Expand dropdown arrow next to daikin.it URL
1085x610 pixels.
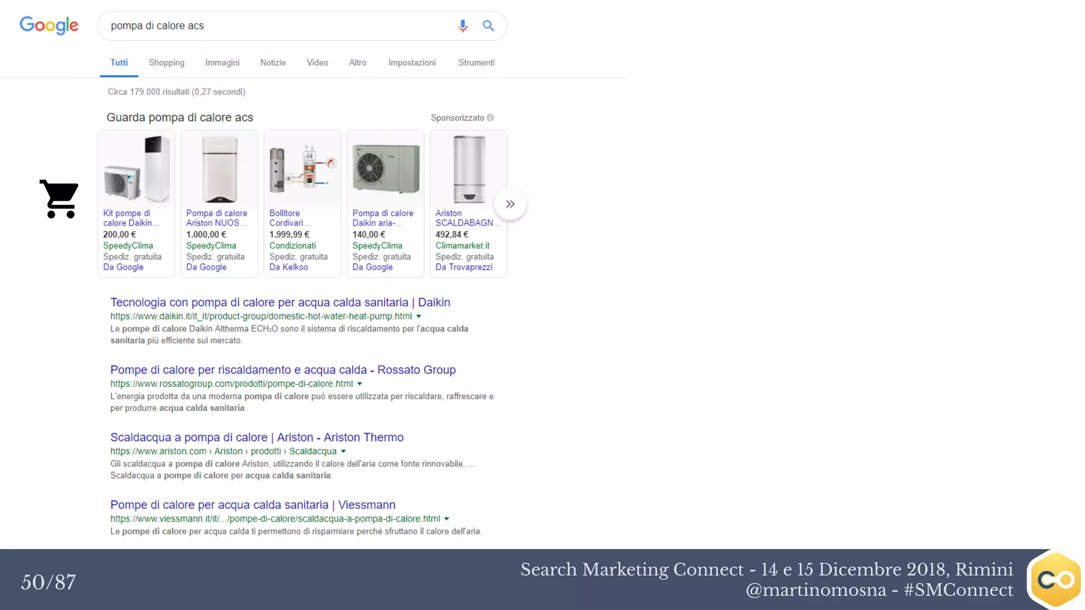[419, 316]
